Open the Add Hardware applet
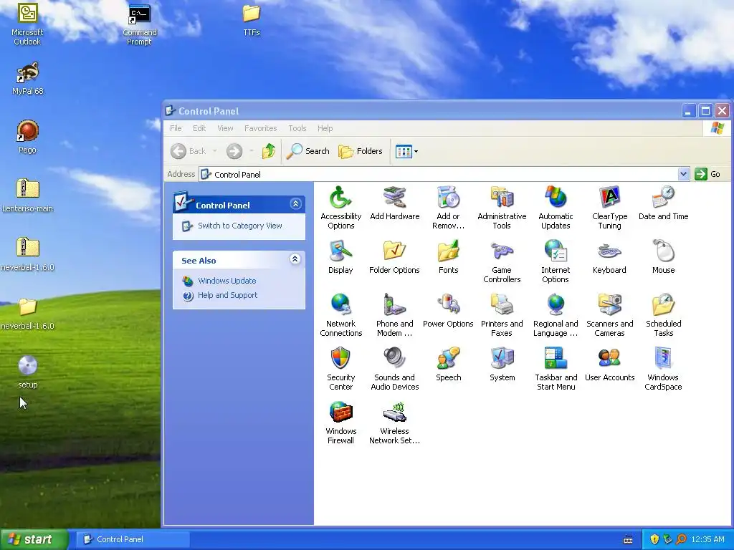This screenshot has height=550, width=734. (x=395, y=203)
